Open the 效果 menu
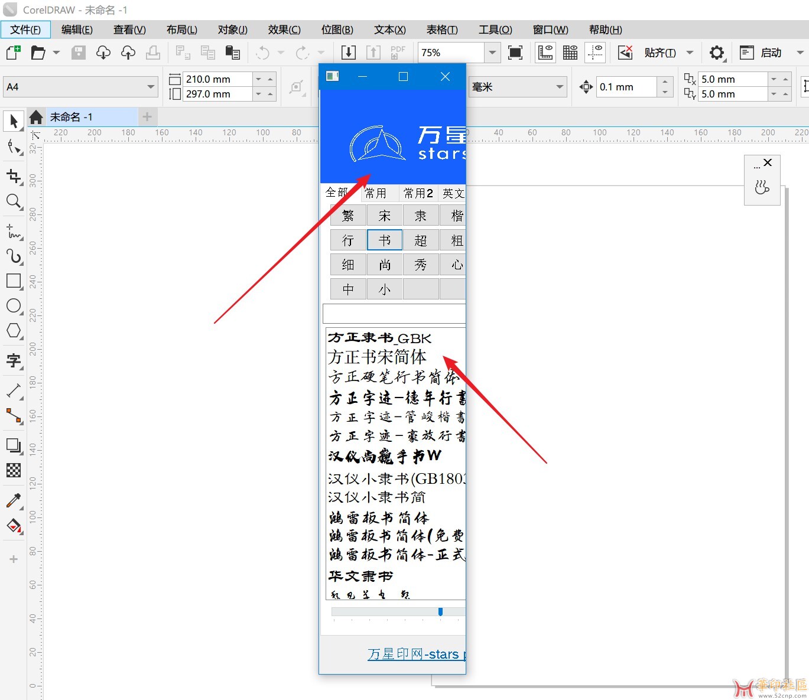This screenshot has height=700, width=809. point(284,30)
